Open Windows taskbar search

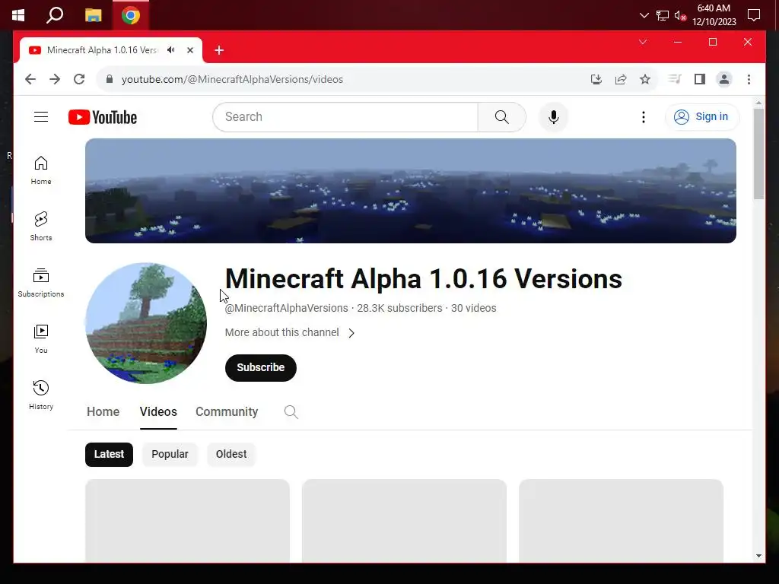[55, 15]
